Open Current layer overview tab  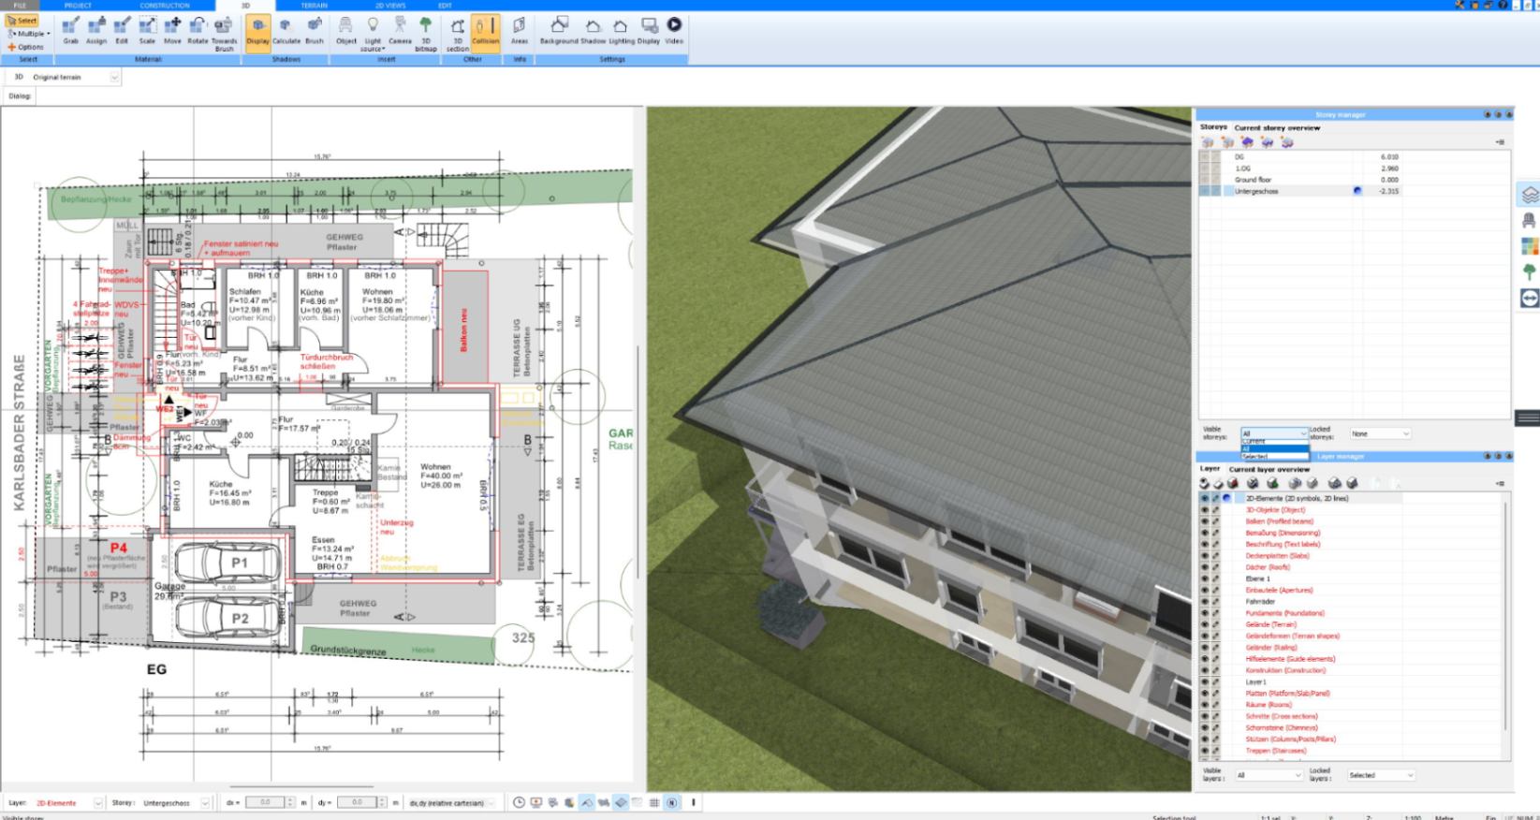(x=1269, y=469)
